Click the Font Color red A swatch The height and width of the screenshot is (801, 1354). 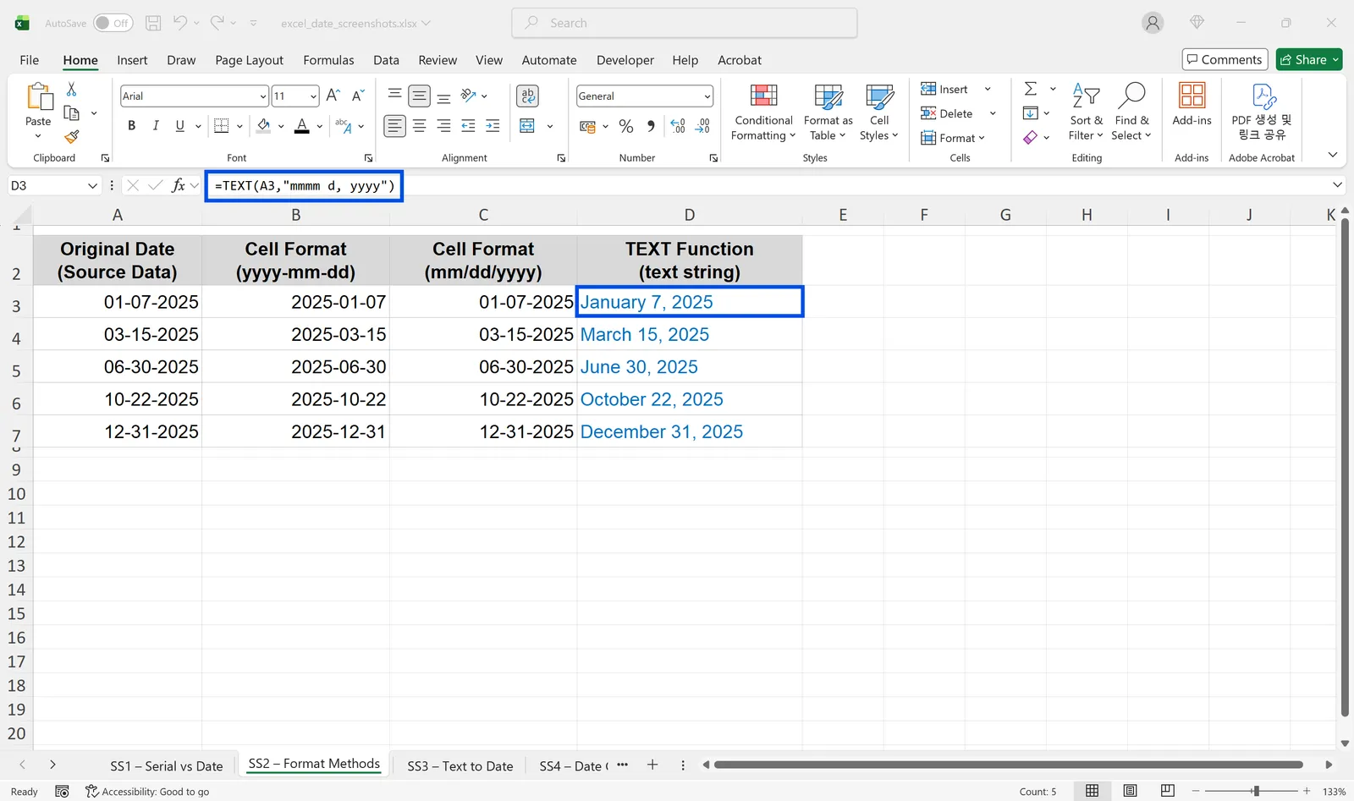coord(302,126)
